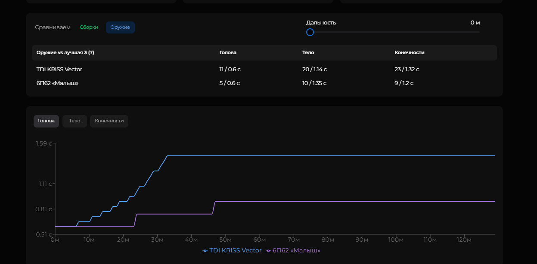Click the 0.51 с axis label
Image resolution: width=537 pixels, height=264 pixels.
click(44, 234)
